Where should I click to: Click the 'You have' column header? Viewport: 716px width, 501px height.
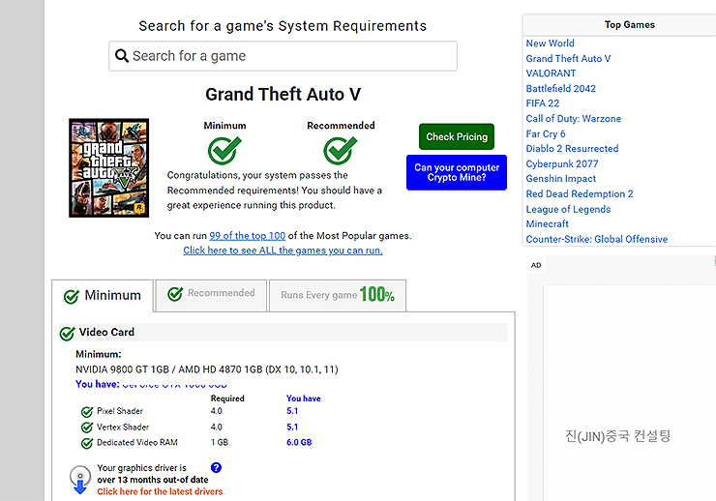[x=304, y=398]
